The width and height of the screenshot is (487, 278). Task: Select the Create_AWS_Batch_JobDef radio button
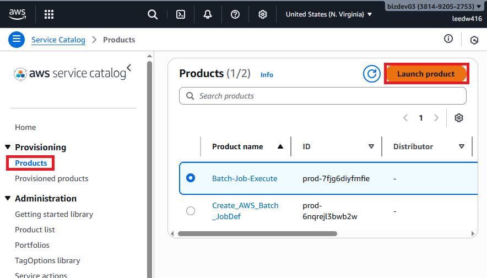coord(191,211)
